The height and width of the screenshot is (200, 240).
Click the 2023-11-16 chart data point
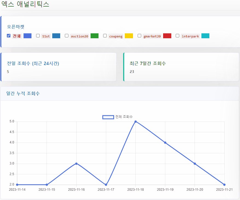coord(76,164)
